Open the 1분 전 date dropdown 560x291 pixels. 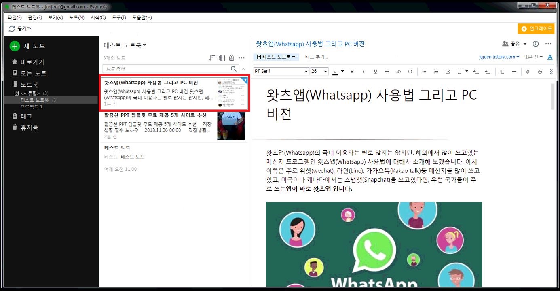tap(534, 57)
